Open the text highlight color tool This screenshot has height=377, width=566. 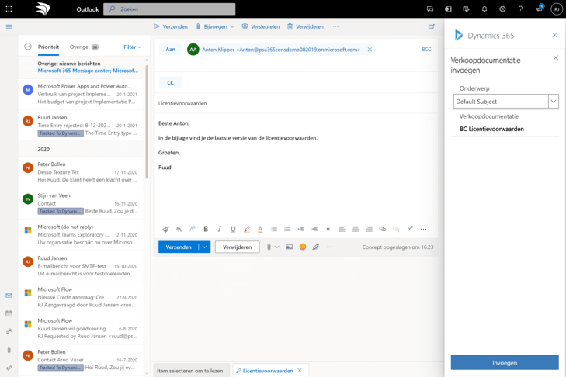247,229
